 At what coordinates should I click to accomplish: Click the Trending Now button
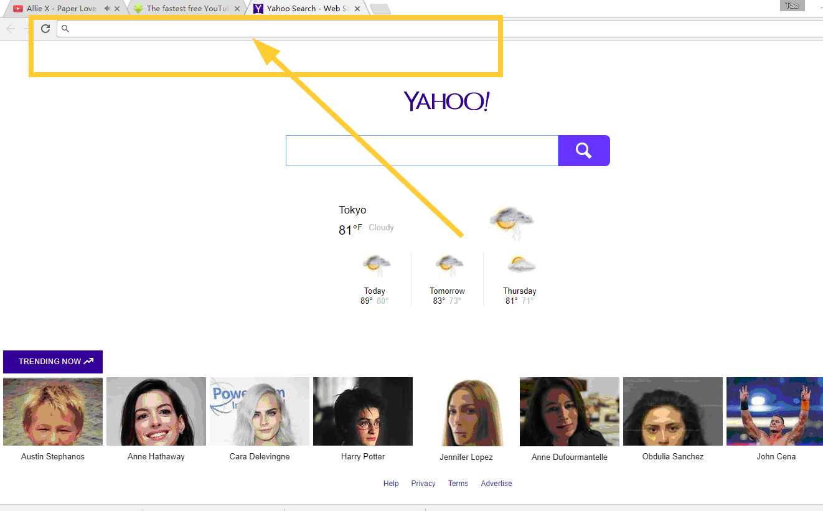click(x=53, y=362)
